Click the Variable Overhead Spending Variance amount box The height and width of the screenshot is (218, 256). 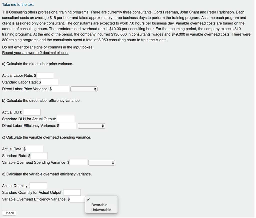coord(78,162)
